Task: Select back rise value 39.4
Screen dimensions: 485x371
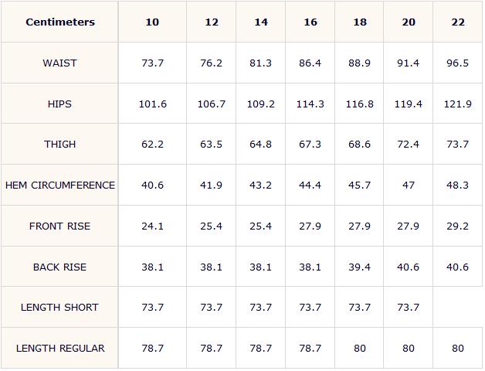Action: [359, 267]
